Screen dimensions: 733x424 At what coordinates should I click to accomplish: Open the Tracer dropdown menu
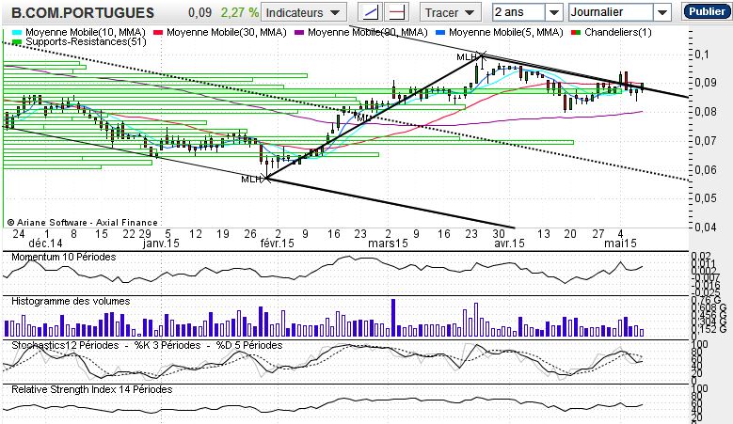point(451,12)
